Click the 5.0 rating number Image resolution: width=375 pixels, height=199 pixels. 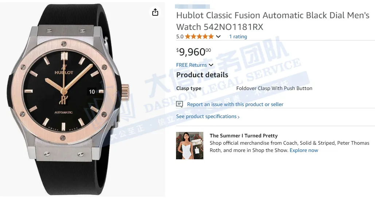[x=180, y=36]
